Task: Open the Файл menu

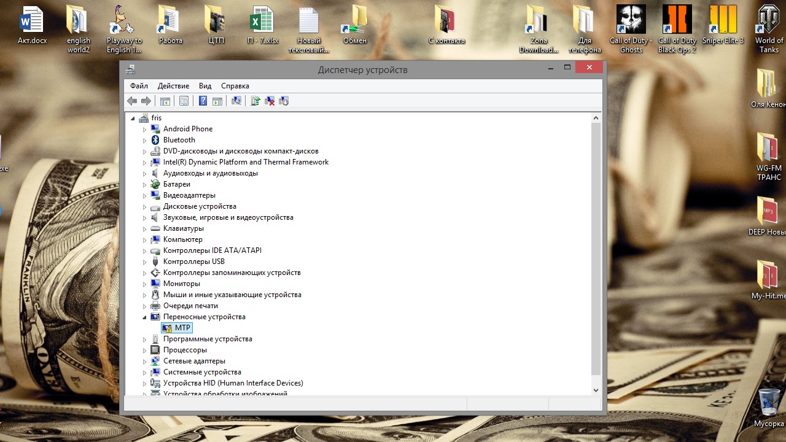Action: pos(139,86)
